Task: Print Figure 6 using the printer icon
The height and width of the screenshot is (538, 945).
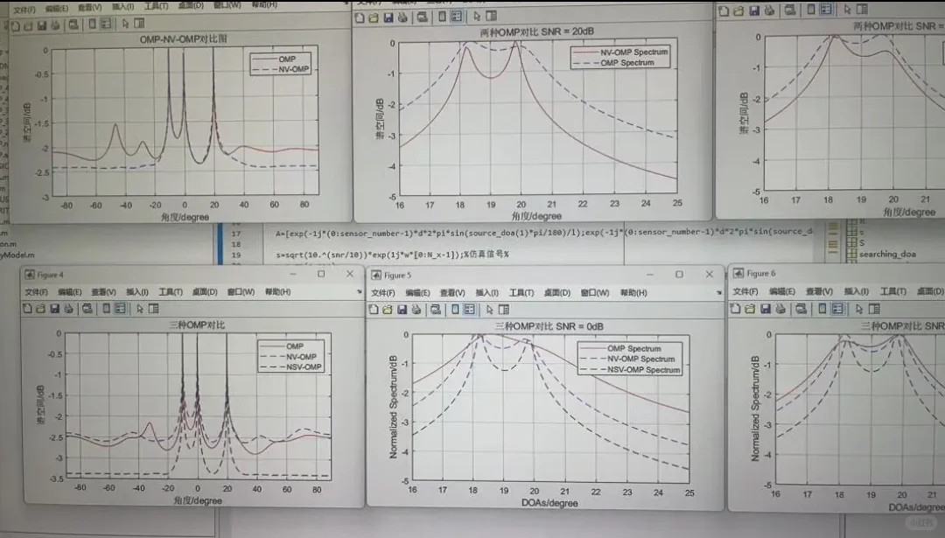Action: tap(780, 309)
